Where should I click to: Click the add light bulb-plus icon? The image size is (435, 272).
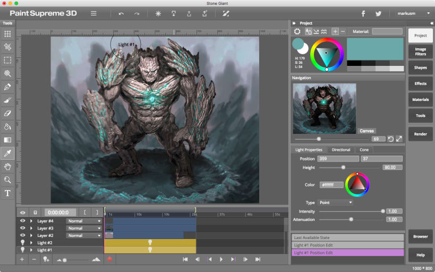(x=46, y=259)
